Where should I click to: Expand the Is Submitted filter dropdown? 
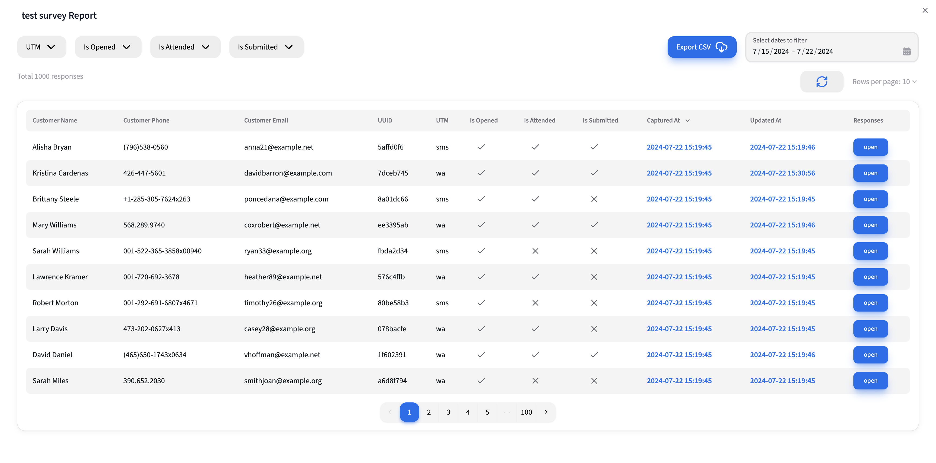266,47
